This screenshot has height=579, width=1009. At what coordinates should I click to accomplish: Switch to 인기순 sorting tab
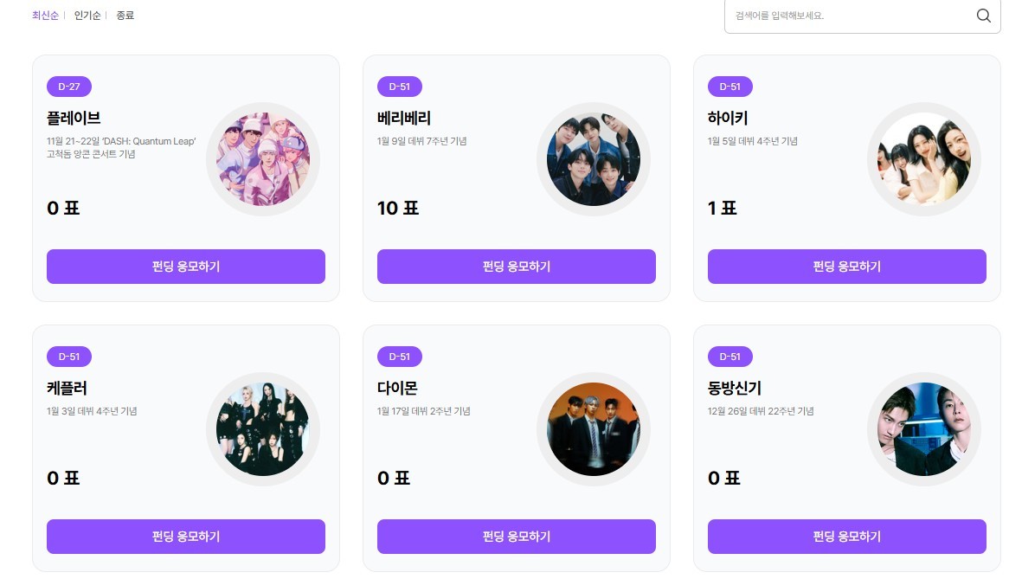point(87,16)
